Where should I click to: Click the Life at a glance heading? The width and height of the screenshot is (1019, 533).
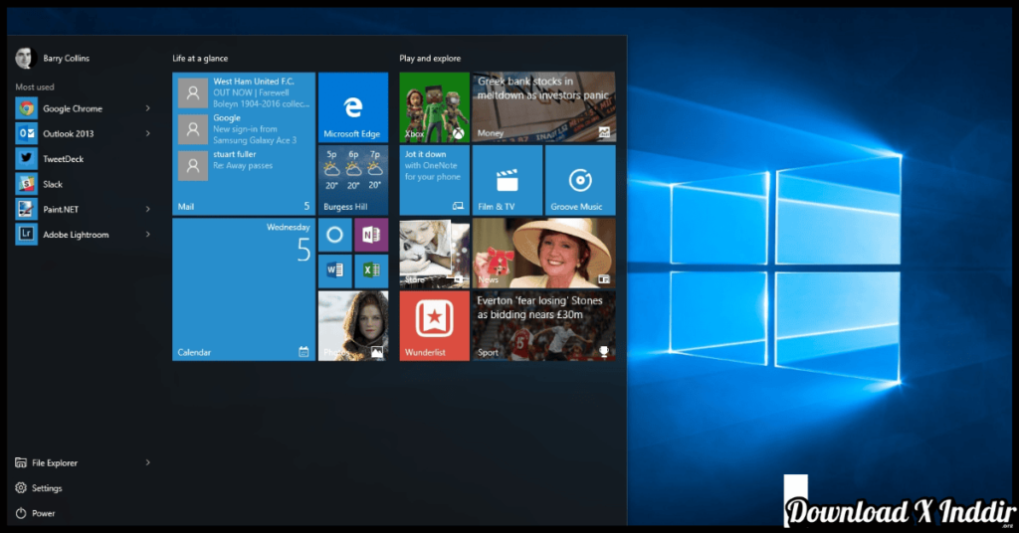(200, 58)
